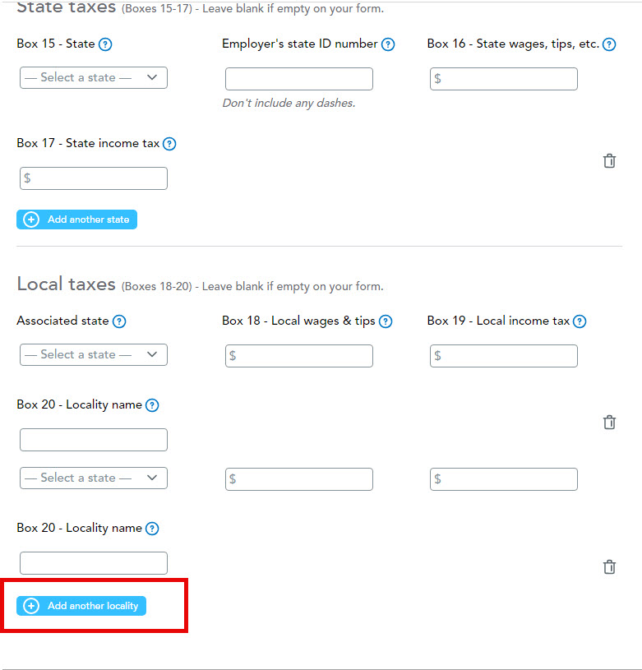Screen dimensions: 642x670
Task: Delete second locality with bottom trash icon
Action: (x=609, y=567)
